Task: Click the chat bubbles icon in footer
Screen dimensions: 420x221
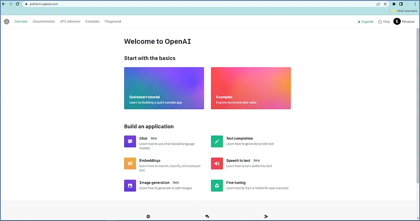Action: (207, 216)
